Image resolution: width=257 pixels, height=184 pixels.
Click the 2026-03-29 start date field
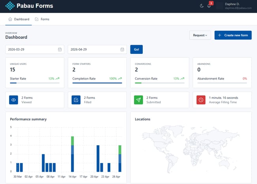(x=32, y=49)
